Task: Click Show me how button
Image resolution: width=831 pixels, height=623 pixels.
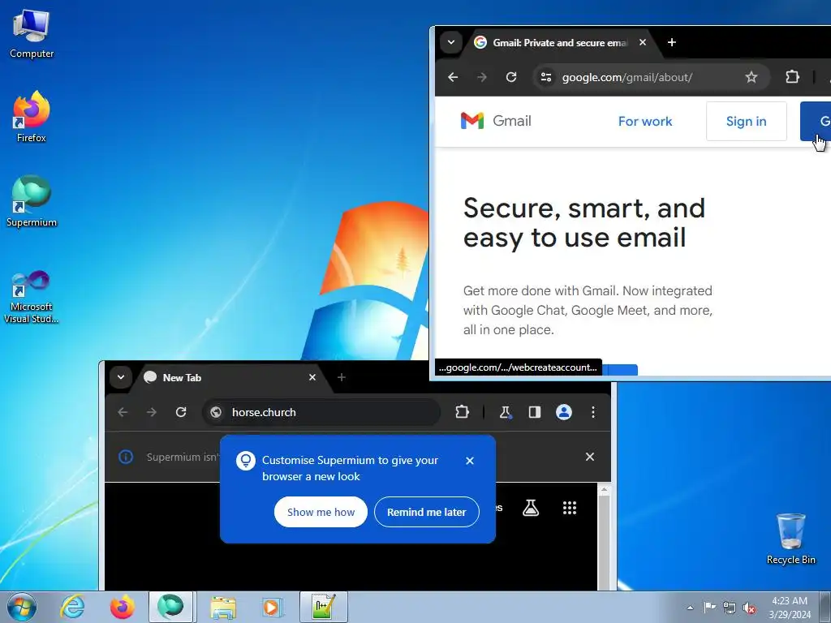Action: [x=321, y=512]
